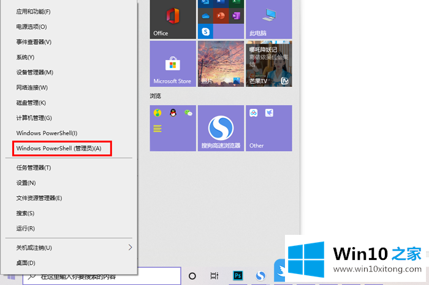This screenshot has height=285, width=429.
Task: Launch Windows PowerShell(I)
Action: [69, 133]
